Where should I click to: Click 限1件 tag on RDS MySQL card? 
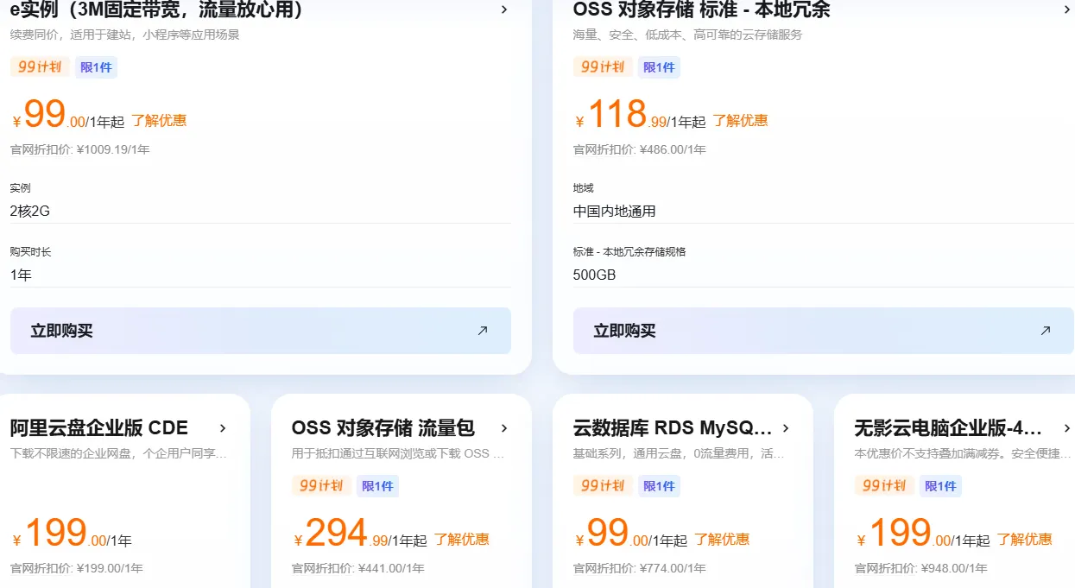click(x=659, y=486)
